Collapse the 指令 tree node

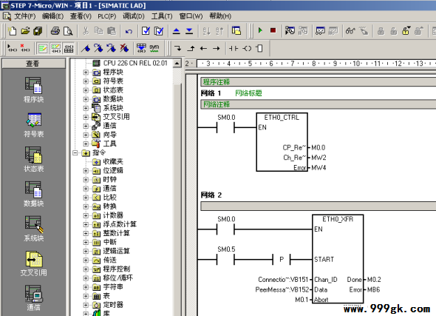click(75, 153)
